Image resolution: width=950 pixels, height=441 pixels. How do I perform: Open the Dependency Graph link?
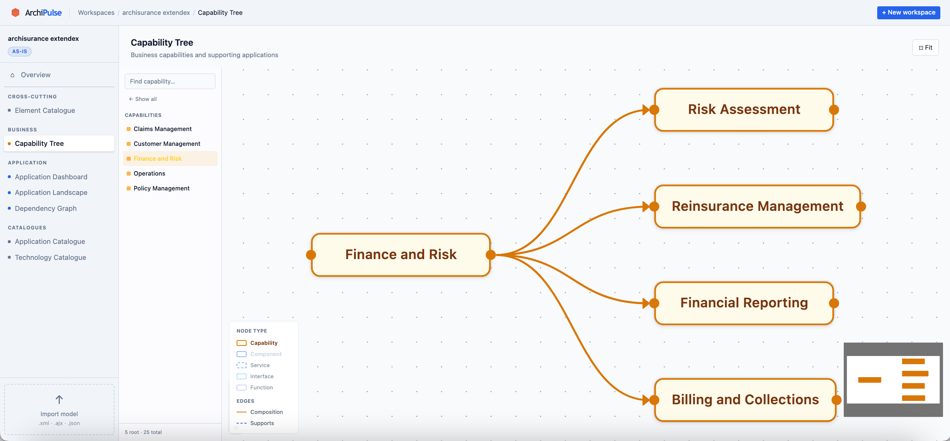(x=46, y=208)
